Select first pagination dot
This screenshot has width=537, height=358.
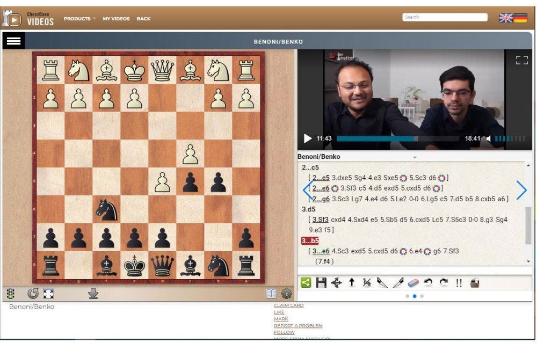point(407,296)
